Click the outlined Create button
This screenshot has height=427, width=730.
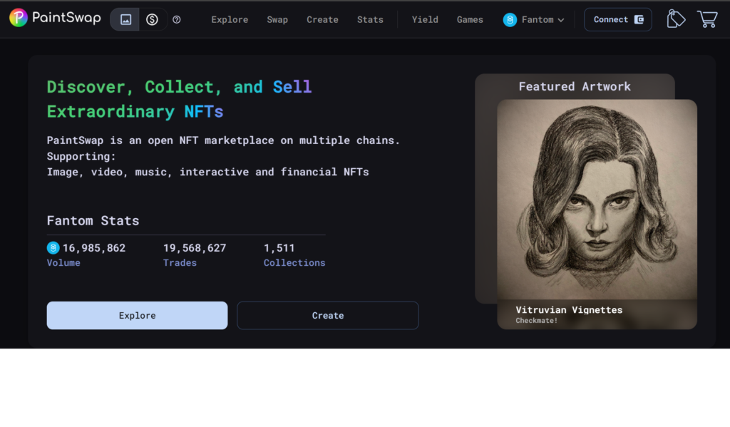click(x=328, y=315)
